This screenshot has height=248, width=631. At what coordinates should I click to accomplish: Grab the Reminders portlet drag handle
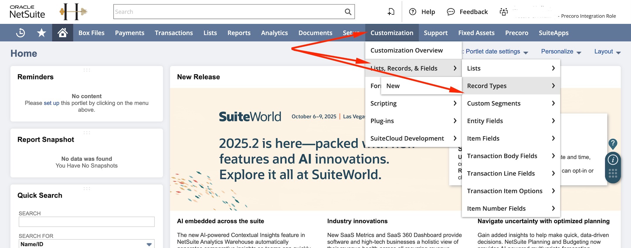(87, 70)
